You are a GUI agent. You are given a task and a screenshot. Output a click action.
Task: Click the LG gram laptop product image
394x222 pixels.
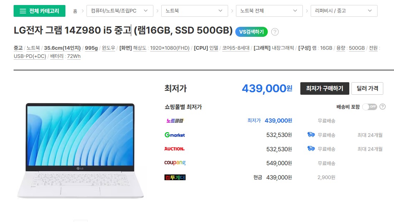pos(80,151)
